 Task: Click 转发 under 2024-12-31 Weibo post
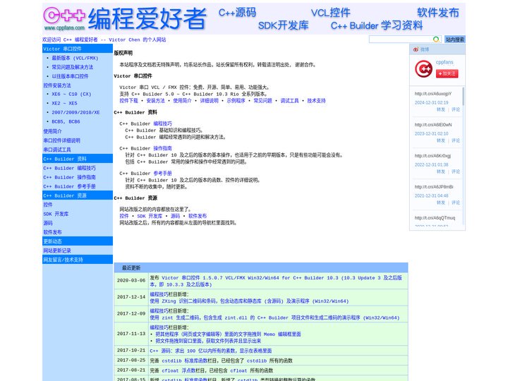point(440,109)
